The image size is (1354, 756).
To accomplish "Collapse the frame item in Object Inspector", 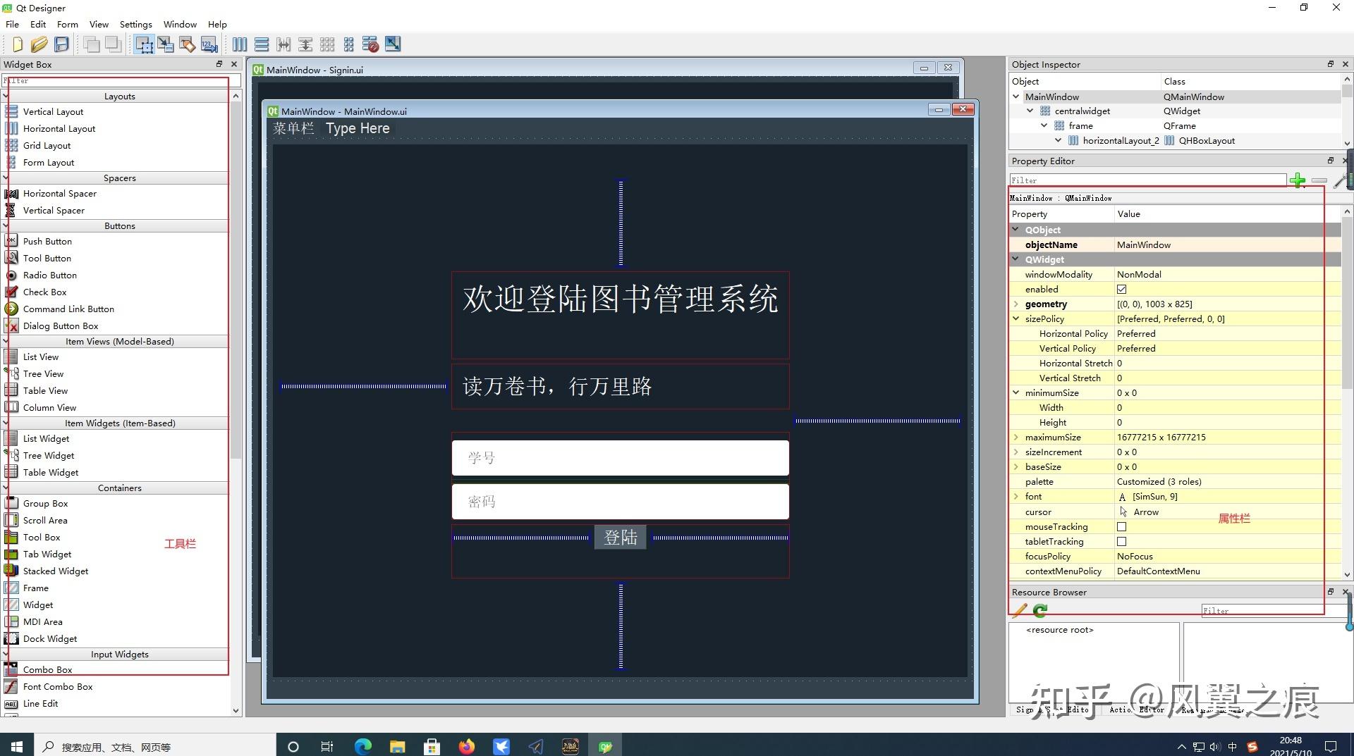I will pyautogui.click(x=1044, y=125).
